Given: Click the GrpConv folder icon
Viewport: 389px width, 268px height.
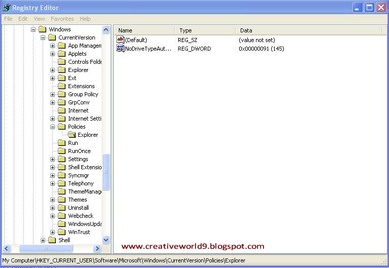Looking at the screenshot, I should point(62,102).
